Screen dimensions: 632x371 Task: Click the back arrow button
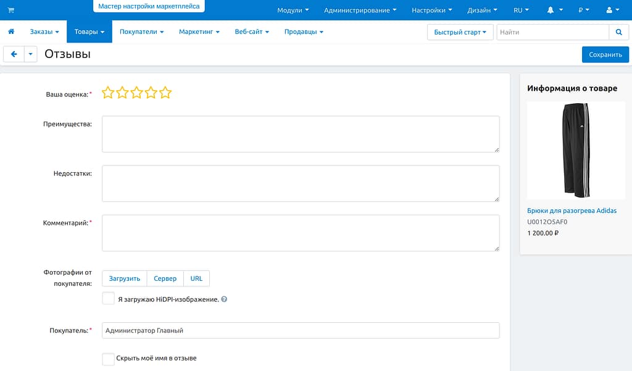[14, 54]
